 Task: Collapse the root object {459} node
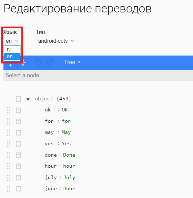point(28,99)
